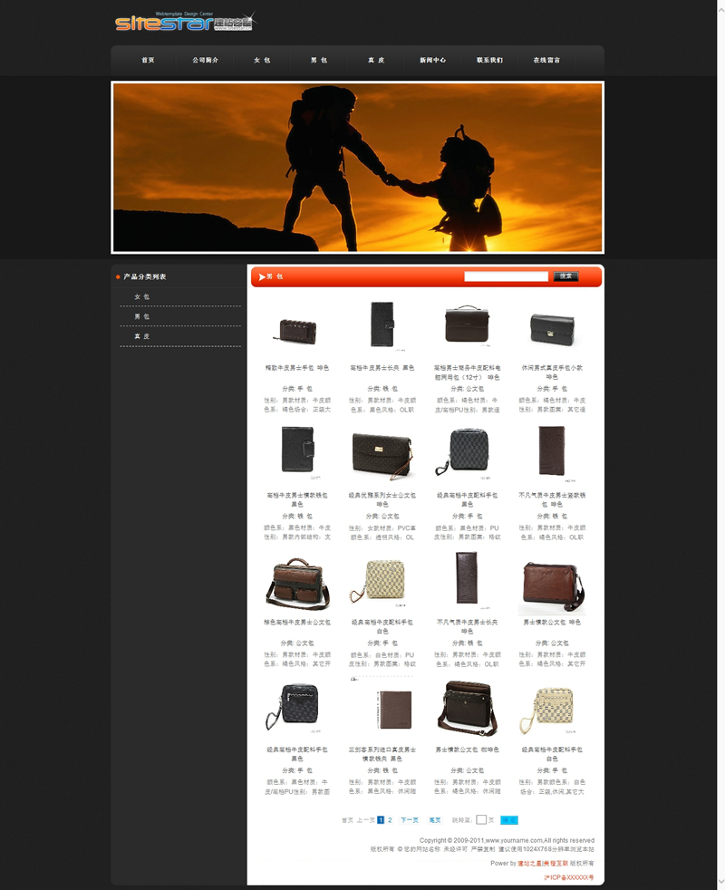Click the jump-to-page number input box

(x=481, y=820)
